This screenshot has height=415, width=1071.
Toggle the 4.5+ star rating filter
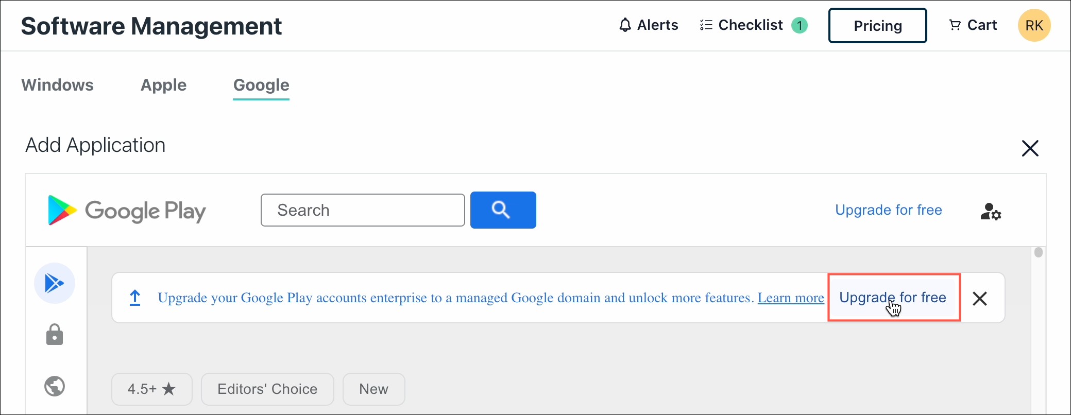pyautogui.click(x=151, y=389)
